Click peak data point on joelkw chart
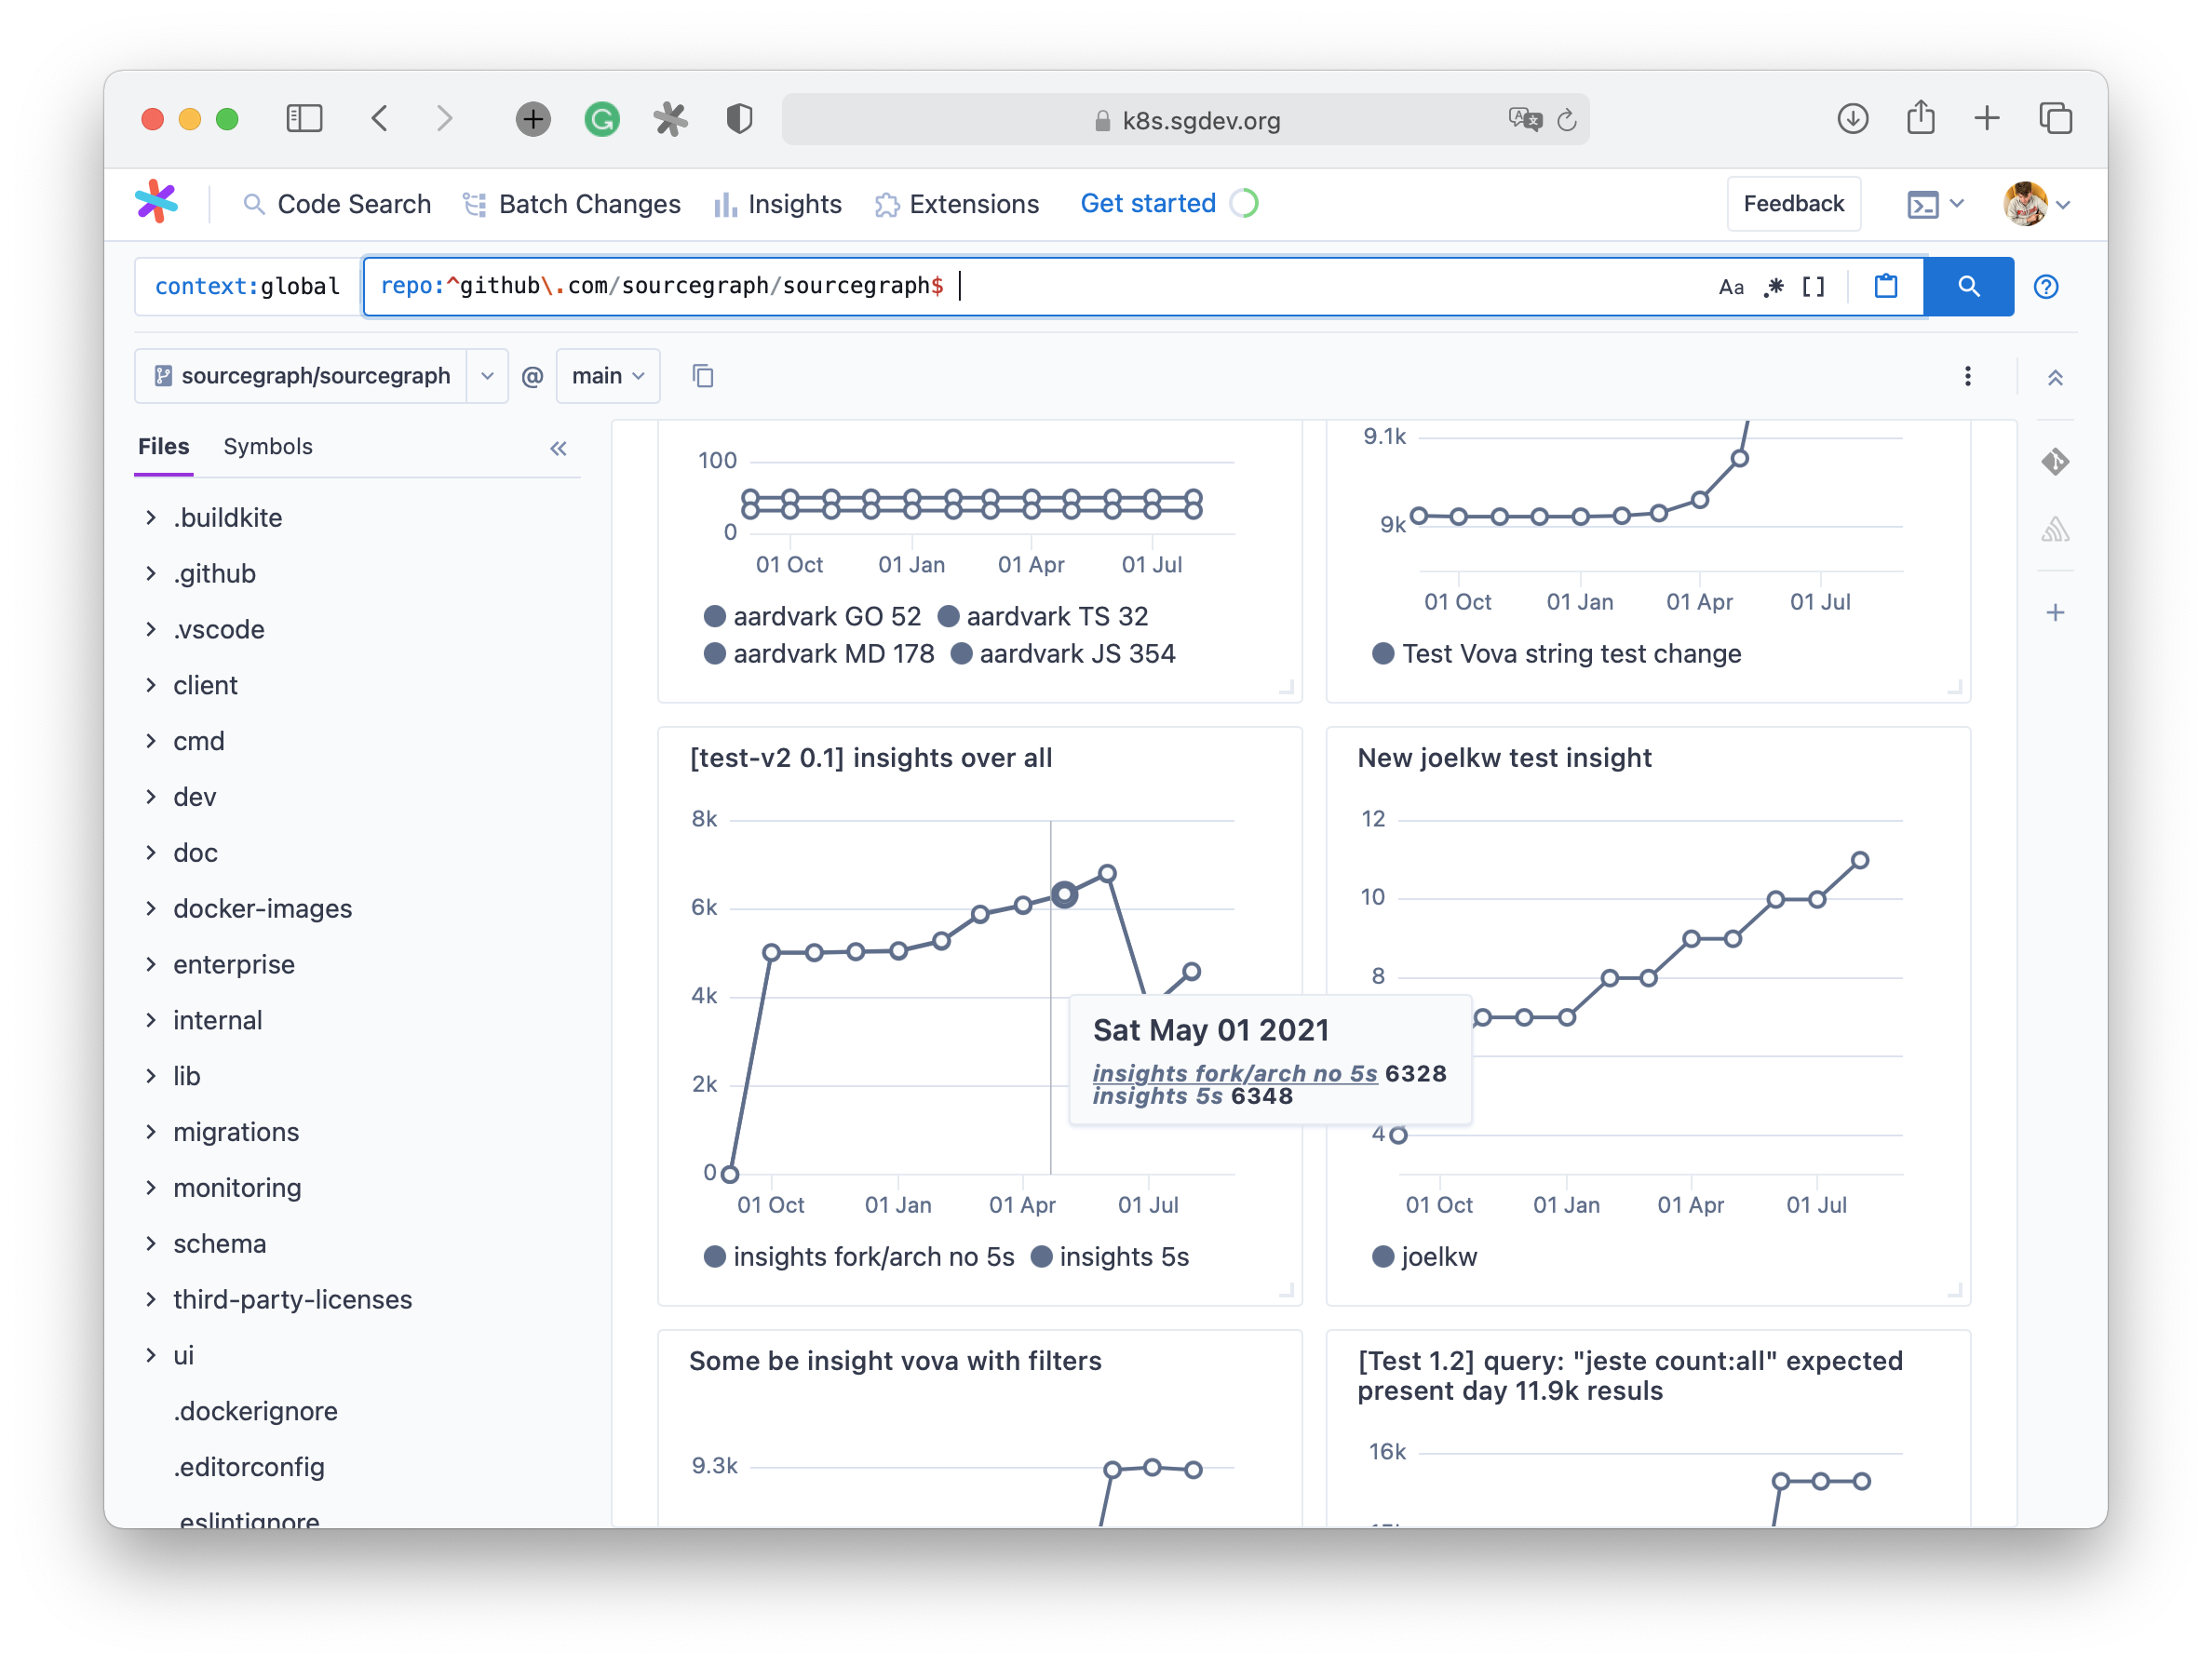This screenshot has width=2212, height=1666. tap(1860, 860)
